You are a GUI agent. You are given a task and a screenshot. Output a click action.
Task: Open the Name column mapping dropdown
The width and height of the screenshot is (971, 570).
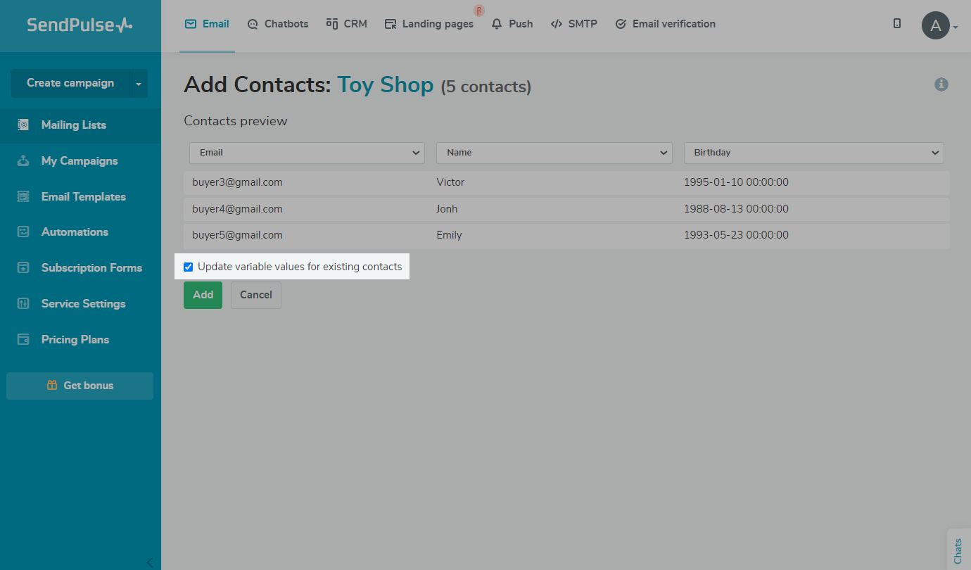554,153
